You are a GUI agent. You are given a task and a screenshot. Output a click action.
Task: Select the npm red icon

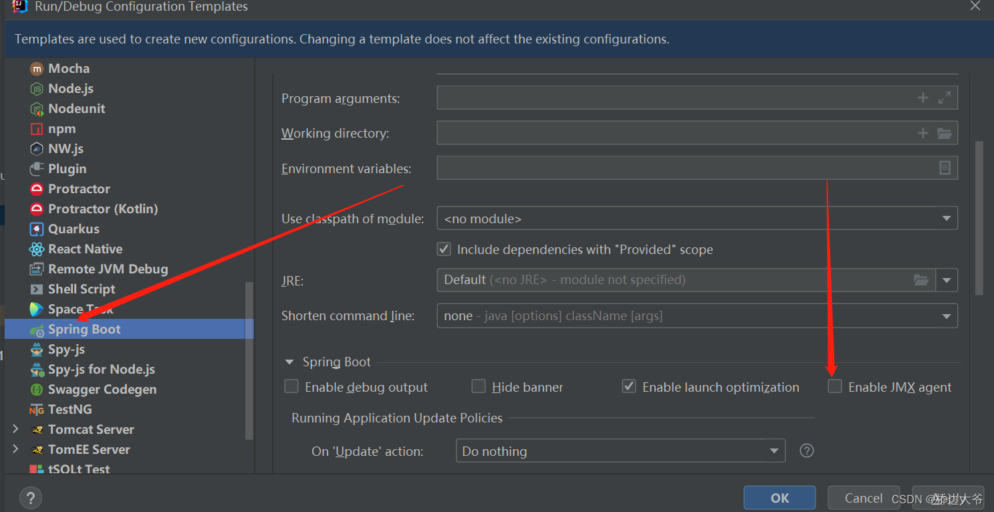(x=37, y=128)
